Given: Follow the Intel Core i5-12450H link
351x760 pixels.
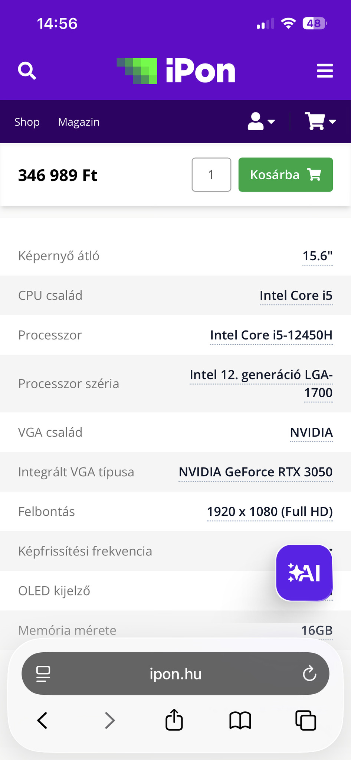Looking at the screenshot, I should point(271,335).
